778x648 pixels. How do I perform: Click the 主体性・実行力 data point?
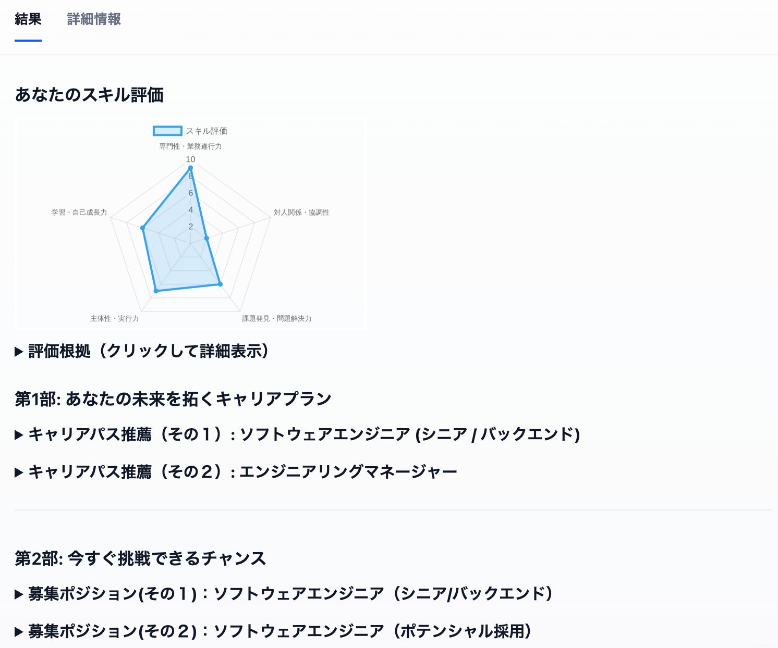(x=156, y=291)
